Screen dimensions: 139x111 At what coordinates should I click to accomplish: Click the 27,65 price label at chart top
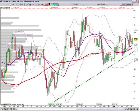click(54, 8)
